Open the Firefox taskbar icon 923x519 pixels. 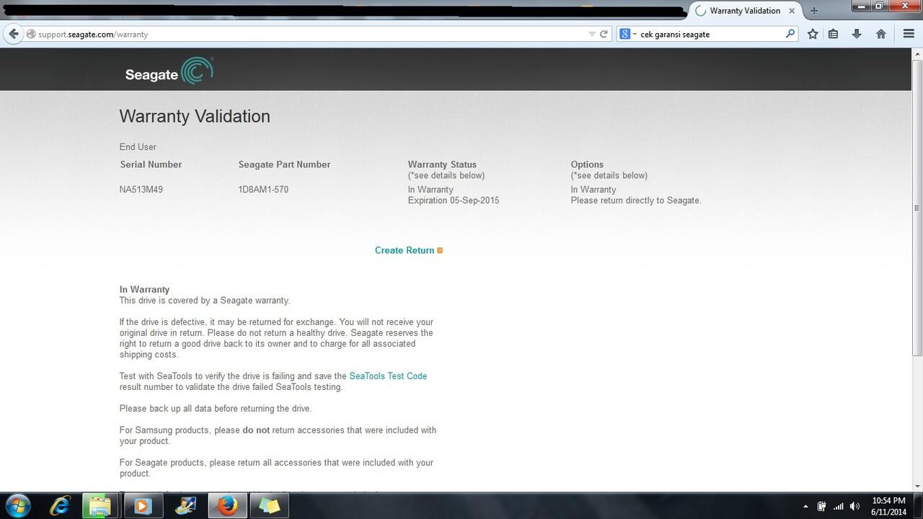pyautogui.click(x=226, y=506)
